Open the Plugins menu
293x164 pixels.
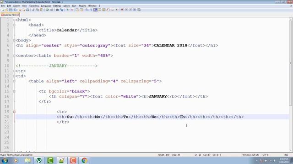pyautogui.click(x=82, y=6)
